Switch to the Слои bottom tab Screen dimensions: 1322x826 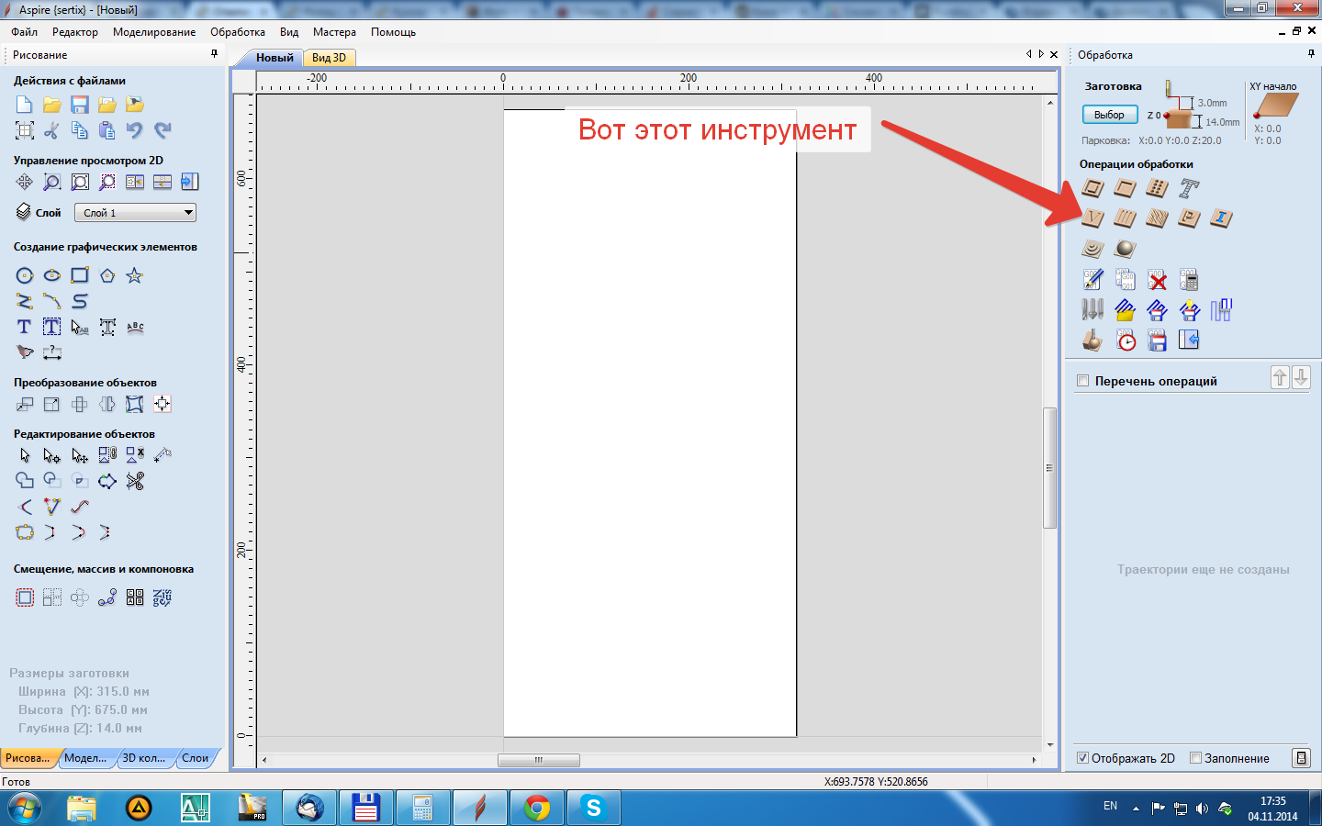pos(196,758)
